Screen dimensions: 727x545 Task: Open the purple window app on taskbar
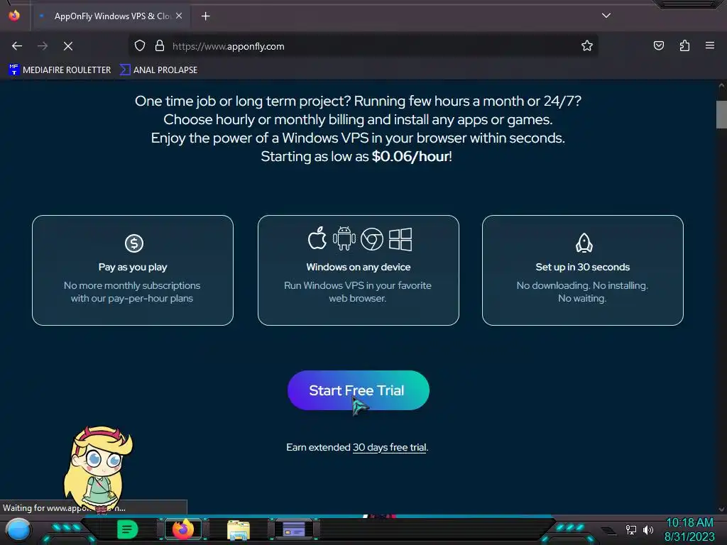293,529
